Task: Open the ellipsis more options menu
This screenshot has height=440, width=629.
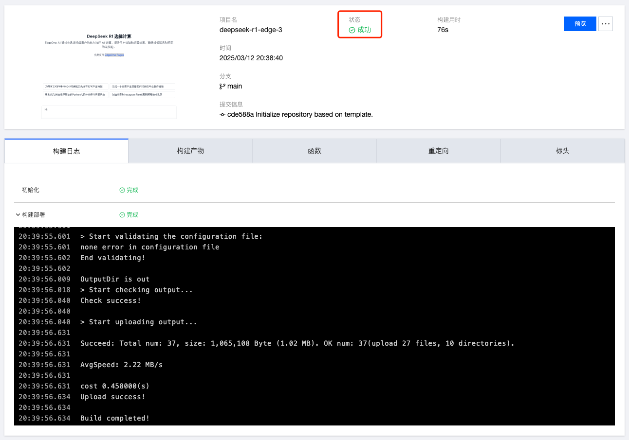Action: pos(605,24)
